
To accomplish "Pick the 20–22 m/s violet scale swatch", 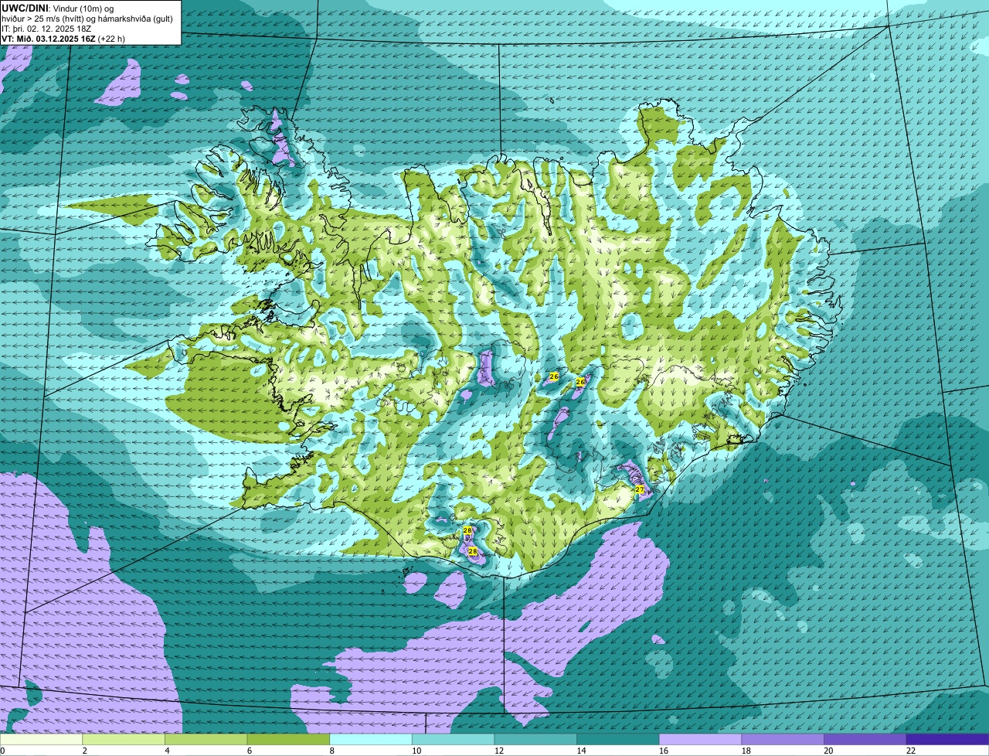I will click(865, 739).
